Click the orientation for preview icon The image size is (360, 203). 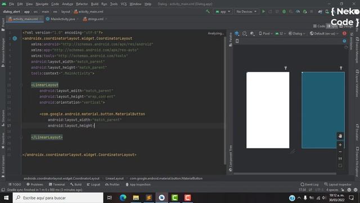(x=245, y=34)
